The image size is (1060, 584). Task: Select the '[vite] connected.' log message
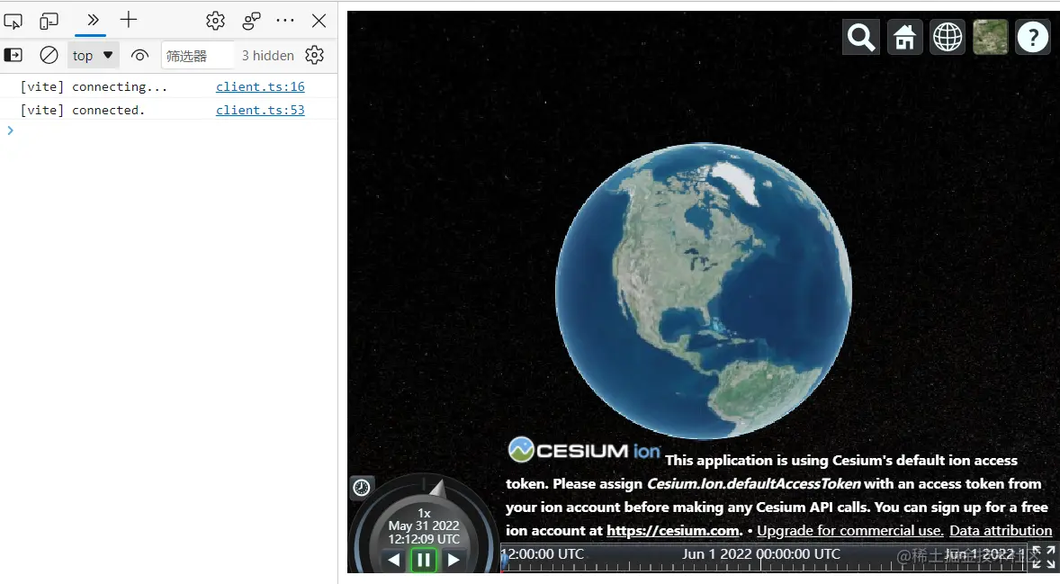(83, 110)
